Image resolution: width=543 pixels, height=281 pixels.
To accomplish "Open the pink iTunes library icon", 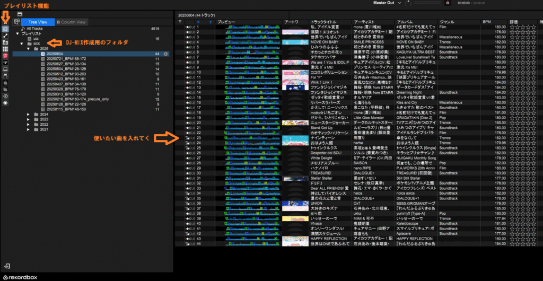I will (x=5, y=55).
